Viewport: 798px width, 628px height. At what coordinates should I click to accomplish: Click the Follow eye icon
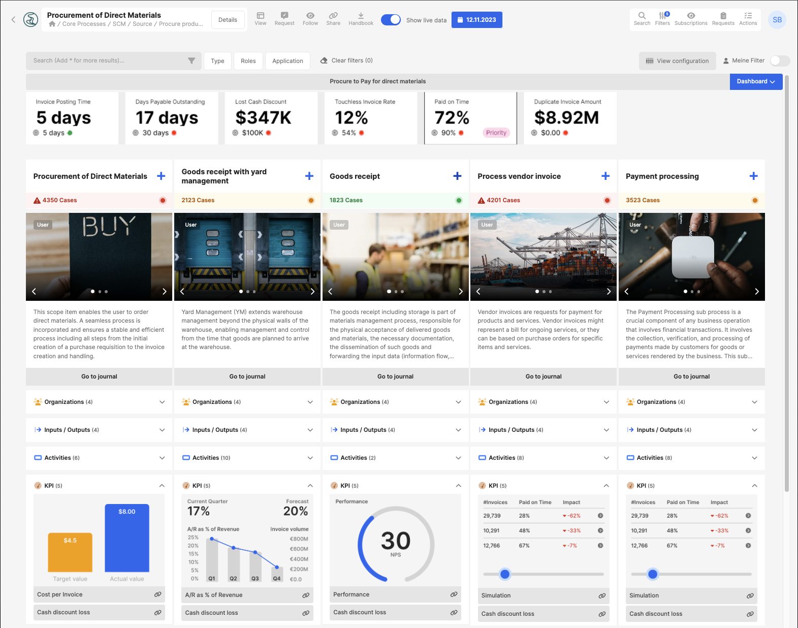[x=310, y=16]
